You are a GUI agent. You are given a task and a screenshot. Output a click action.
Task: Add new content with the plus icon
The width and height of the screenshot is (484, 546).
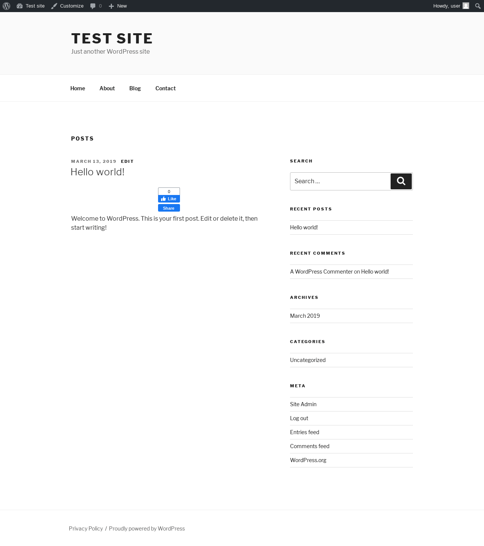(111, 6)
